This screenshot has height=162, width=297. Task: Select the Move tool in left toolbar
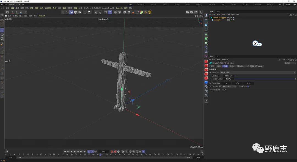(2, 30)
